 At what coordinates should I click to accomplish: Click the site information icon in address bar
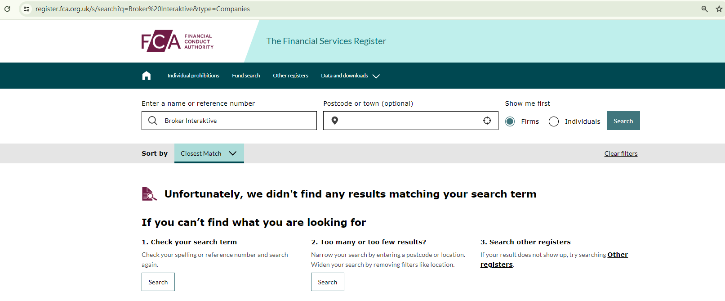click(x=27, y=9)
